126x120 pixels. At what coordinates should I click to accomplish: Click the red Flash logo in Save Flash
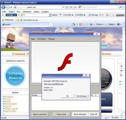click(x=65, y=62)
